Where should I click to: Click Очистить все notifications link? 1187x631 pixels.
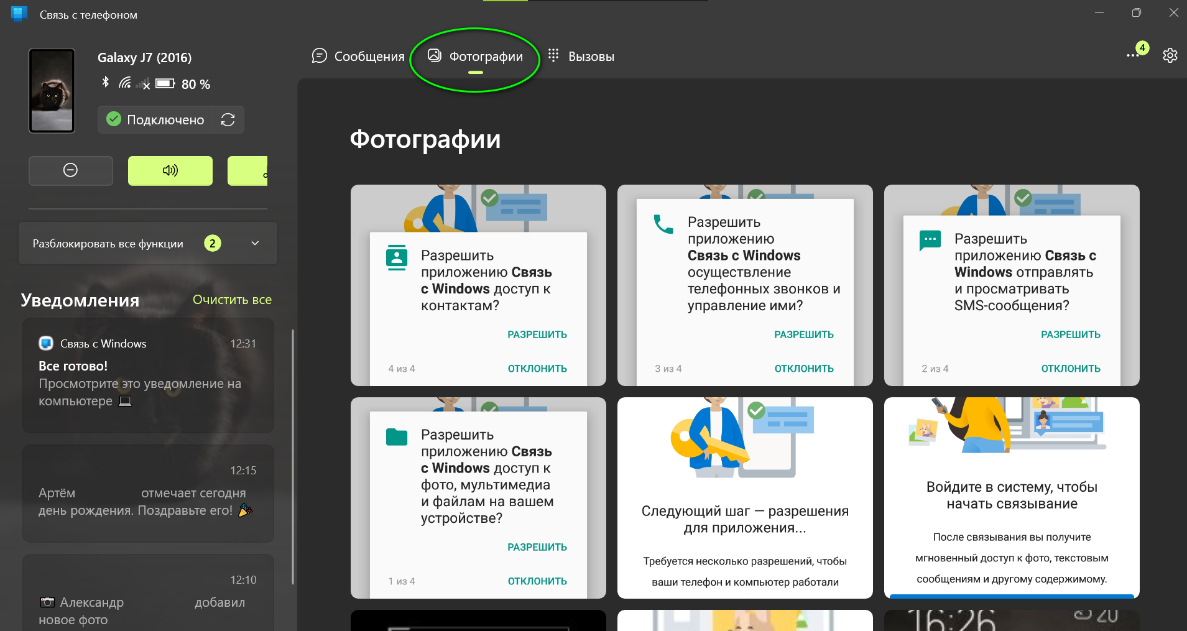tap(232, 300)
